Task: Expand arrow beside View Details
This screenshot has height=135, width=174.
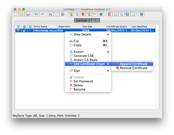Action: pyautogui.click(x=108, y=35)
